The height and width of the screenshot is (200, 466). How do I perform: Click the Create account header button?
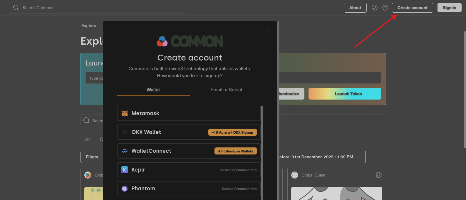click(x=412, y=8)
